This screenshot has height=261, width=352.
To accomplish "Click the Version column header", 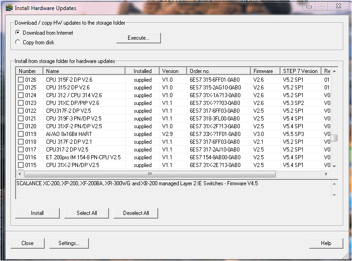I will click(x=173, y=71).
